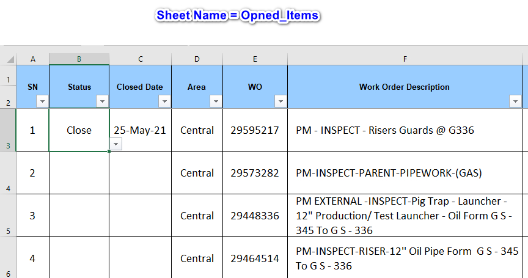Click the select-all corner triangle
The image size is (528, 278).
[10, 59]
